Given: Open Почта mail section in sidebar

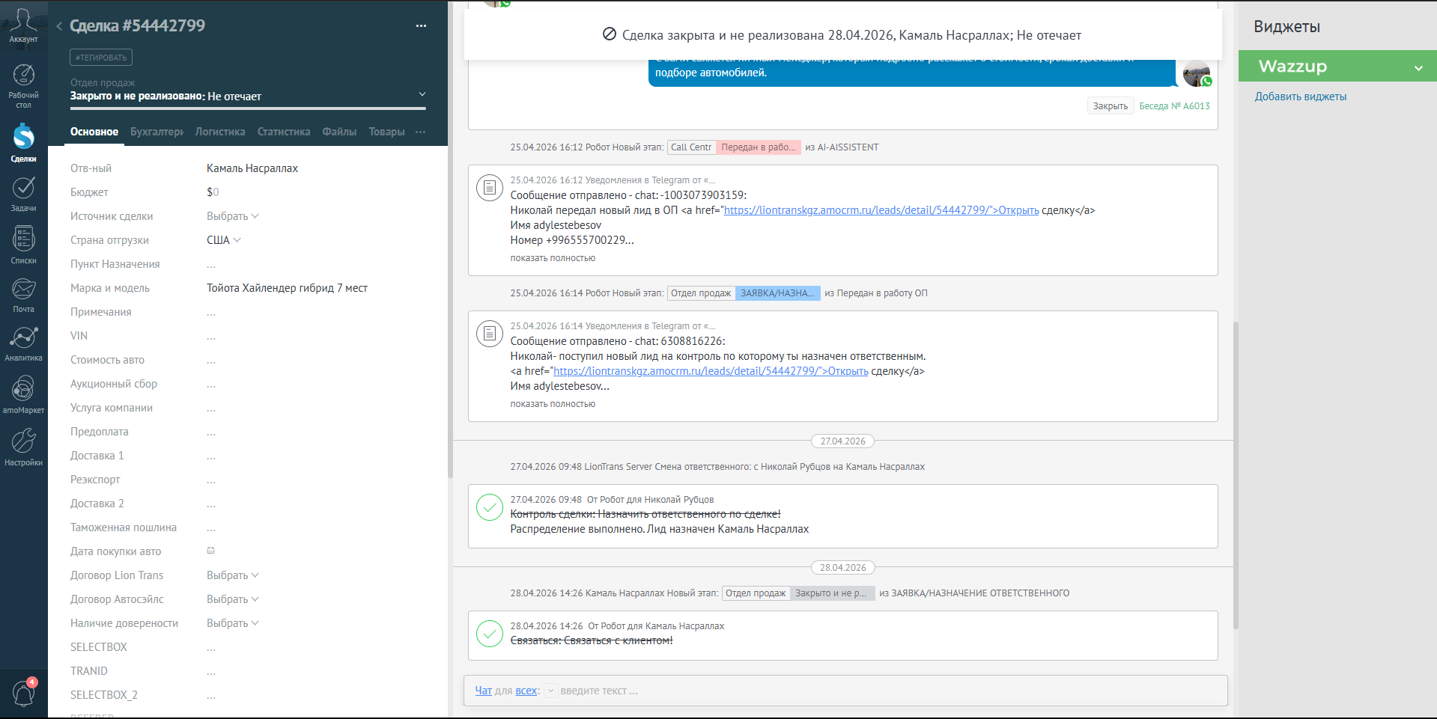Looking at the screenshot, I should point(23,295).
